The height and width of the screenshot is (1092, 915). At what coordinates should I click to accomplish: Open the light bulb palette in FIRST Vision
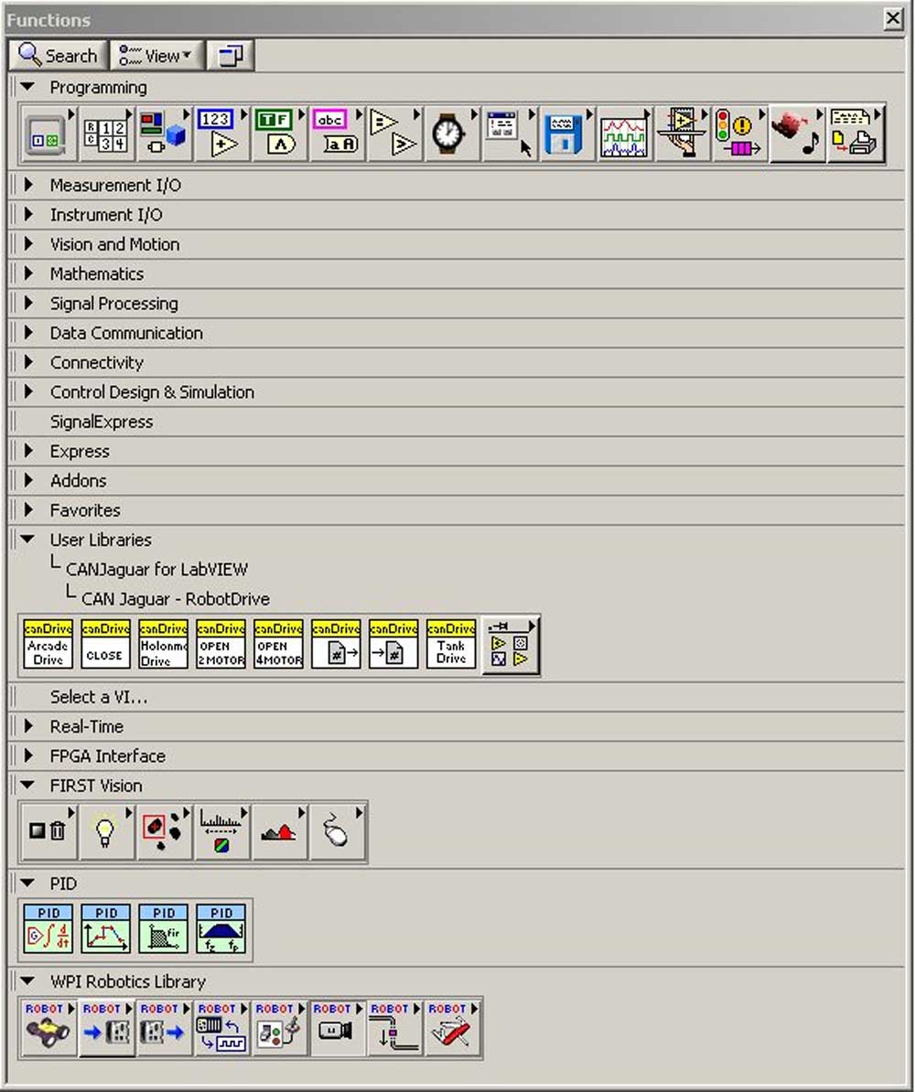pos(105,831)
